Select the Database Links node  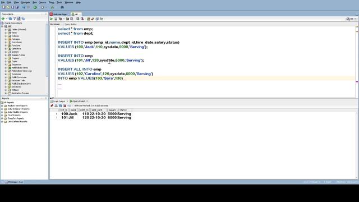(19, 81)
